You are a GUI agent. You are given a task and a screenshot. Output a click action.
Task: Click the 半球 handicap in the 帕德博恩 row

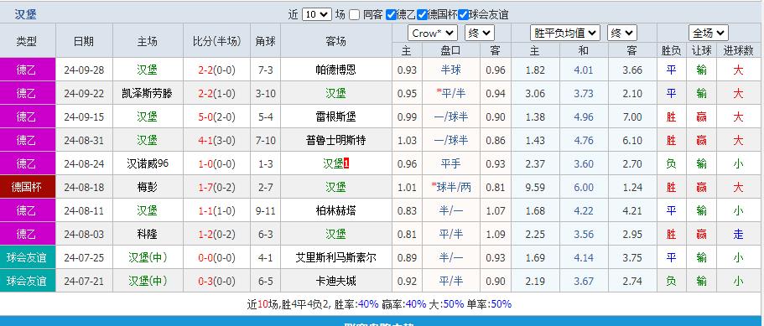[x=450, y=70]
